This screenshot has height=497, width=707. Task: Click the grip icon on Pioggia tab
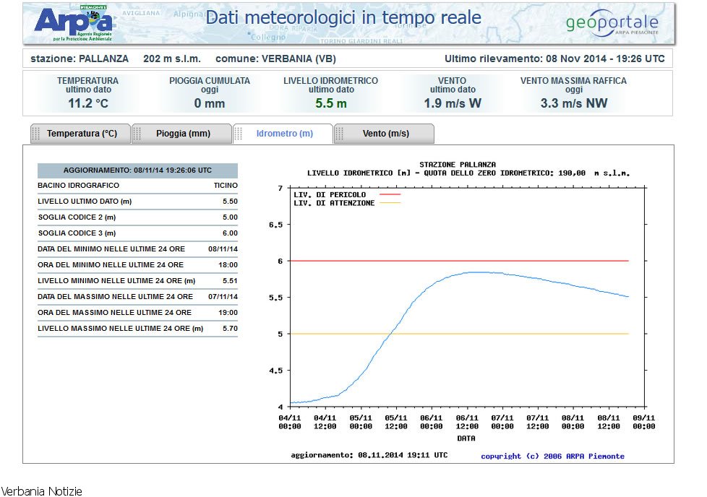tap(138, 134)
